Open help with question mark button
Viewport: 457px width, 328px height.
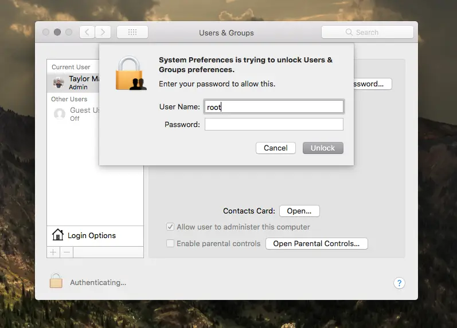pyautogui.click(x=399, y=283)
